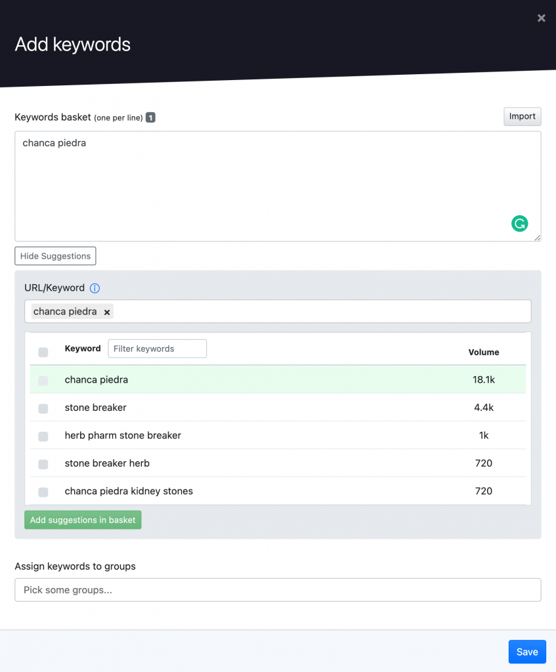Click the Grammarly icon in the basket textarea
Screen dimensions: 556x672
click(519, 224)
